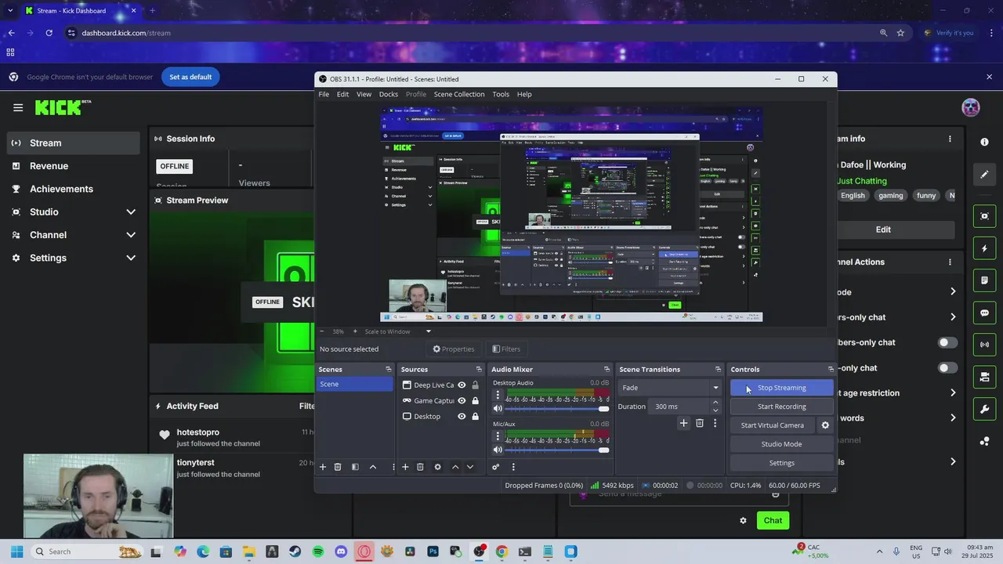Click Start Virtual Camera button

(x=773, y=425)
